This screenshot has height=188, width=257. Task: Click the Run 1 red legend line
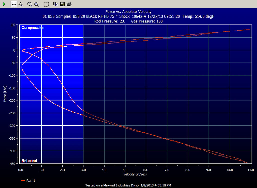point(23,181)
